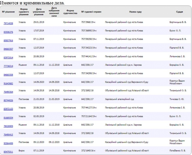Open decision link 76490364
The width and height of the screenshot is (192, 155).
point(8,92)
